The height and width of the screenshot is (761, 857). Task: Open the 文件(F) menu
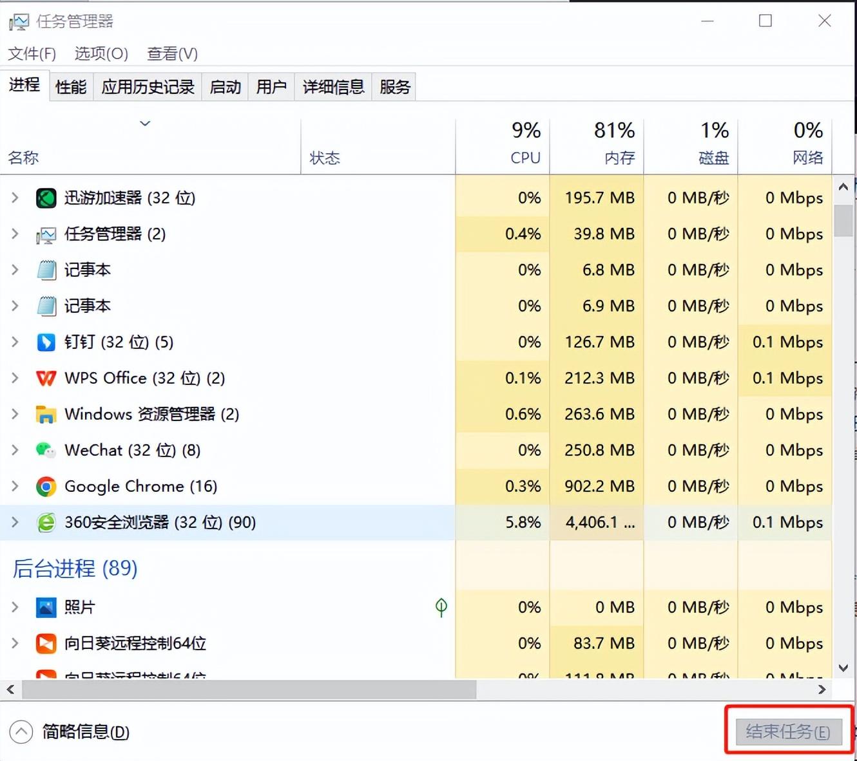click(32, 53)
